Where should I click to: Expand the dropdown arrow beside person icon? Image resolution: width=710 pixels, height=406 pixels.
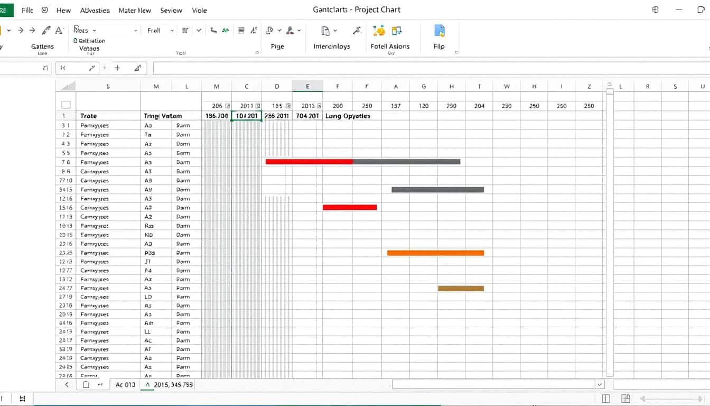tap(300, 31)
